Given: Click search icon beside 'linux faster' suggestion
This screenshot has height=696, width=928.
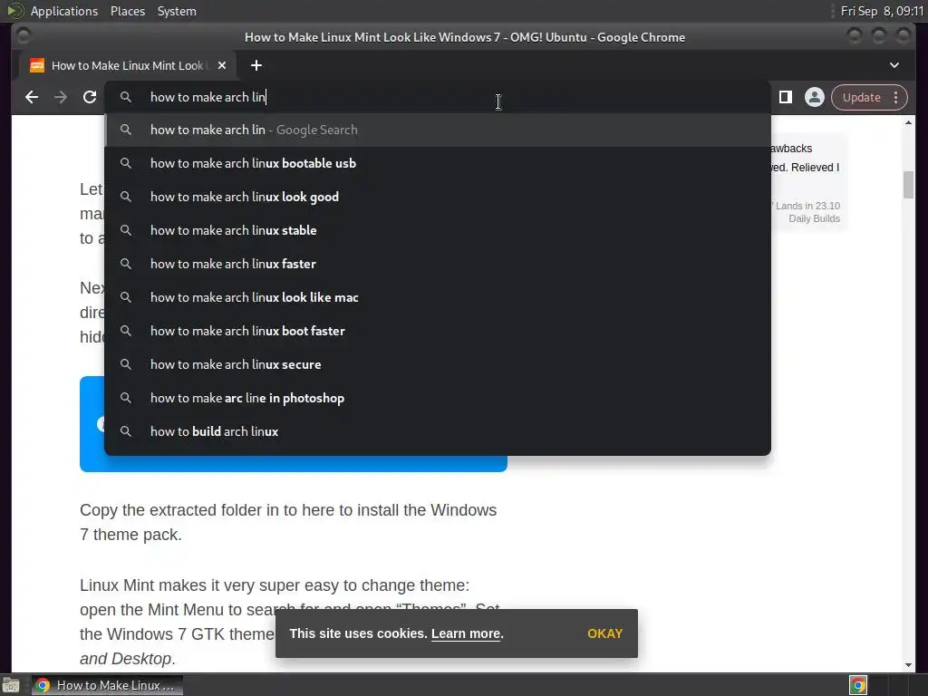Looking at the screenshot, I should [125, 264].
